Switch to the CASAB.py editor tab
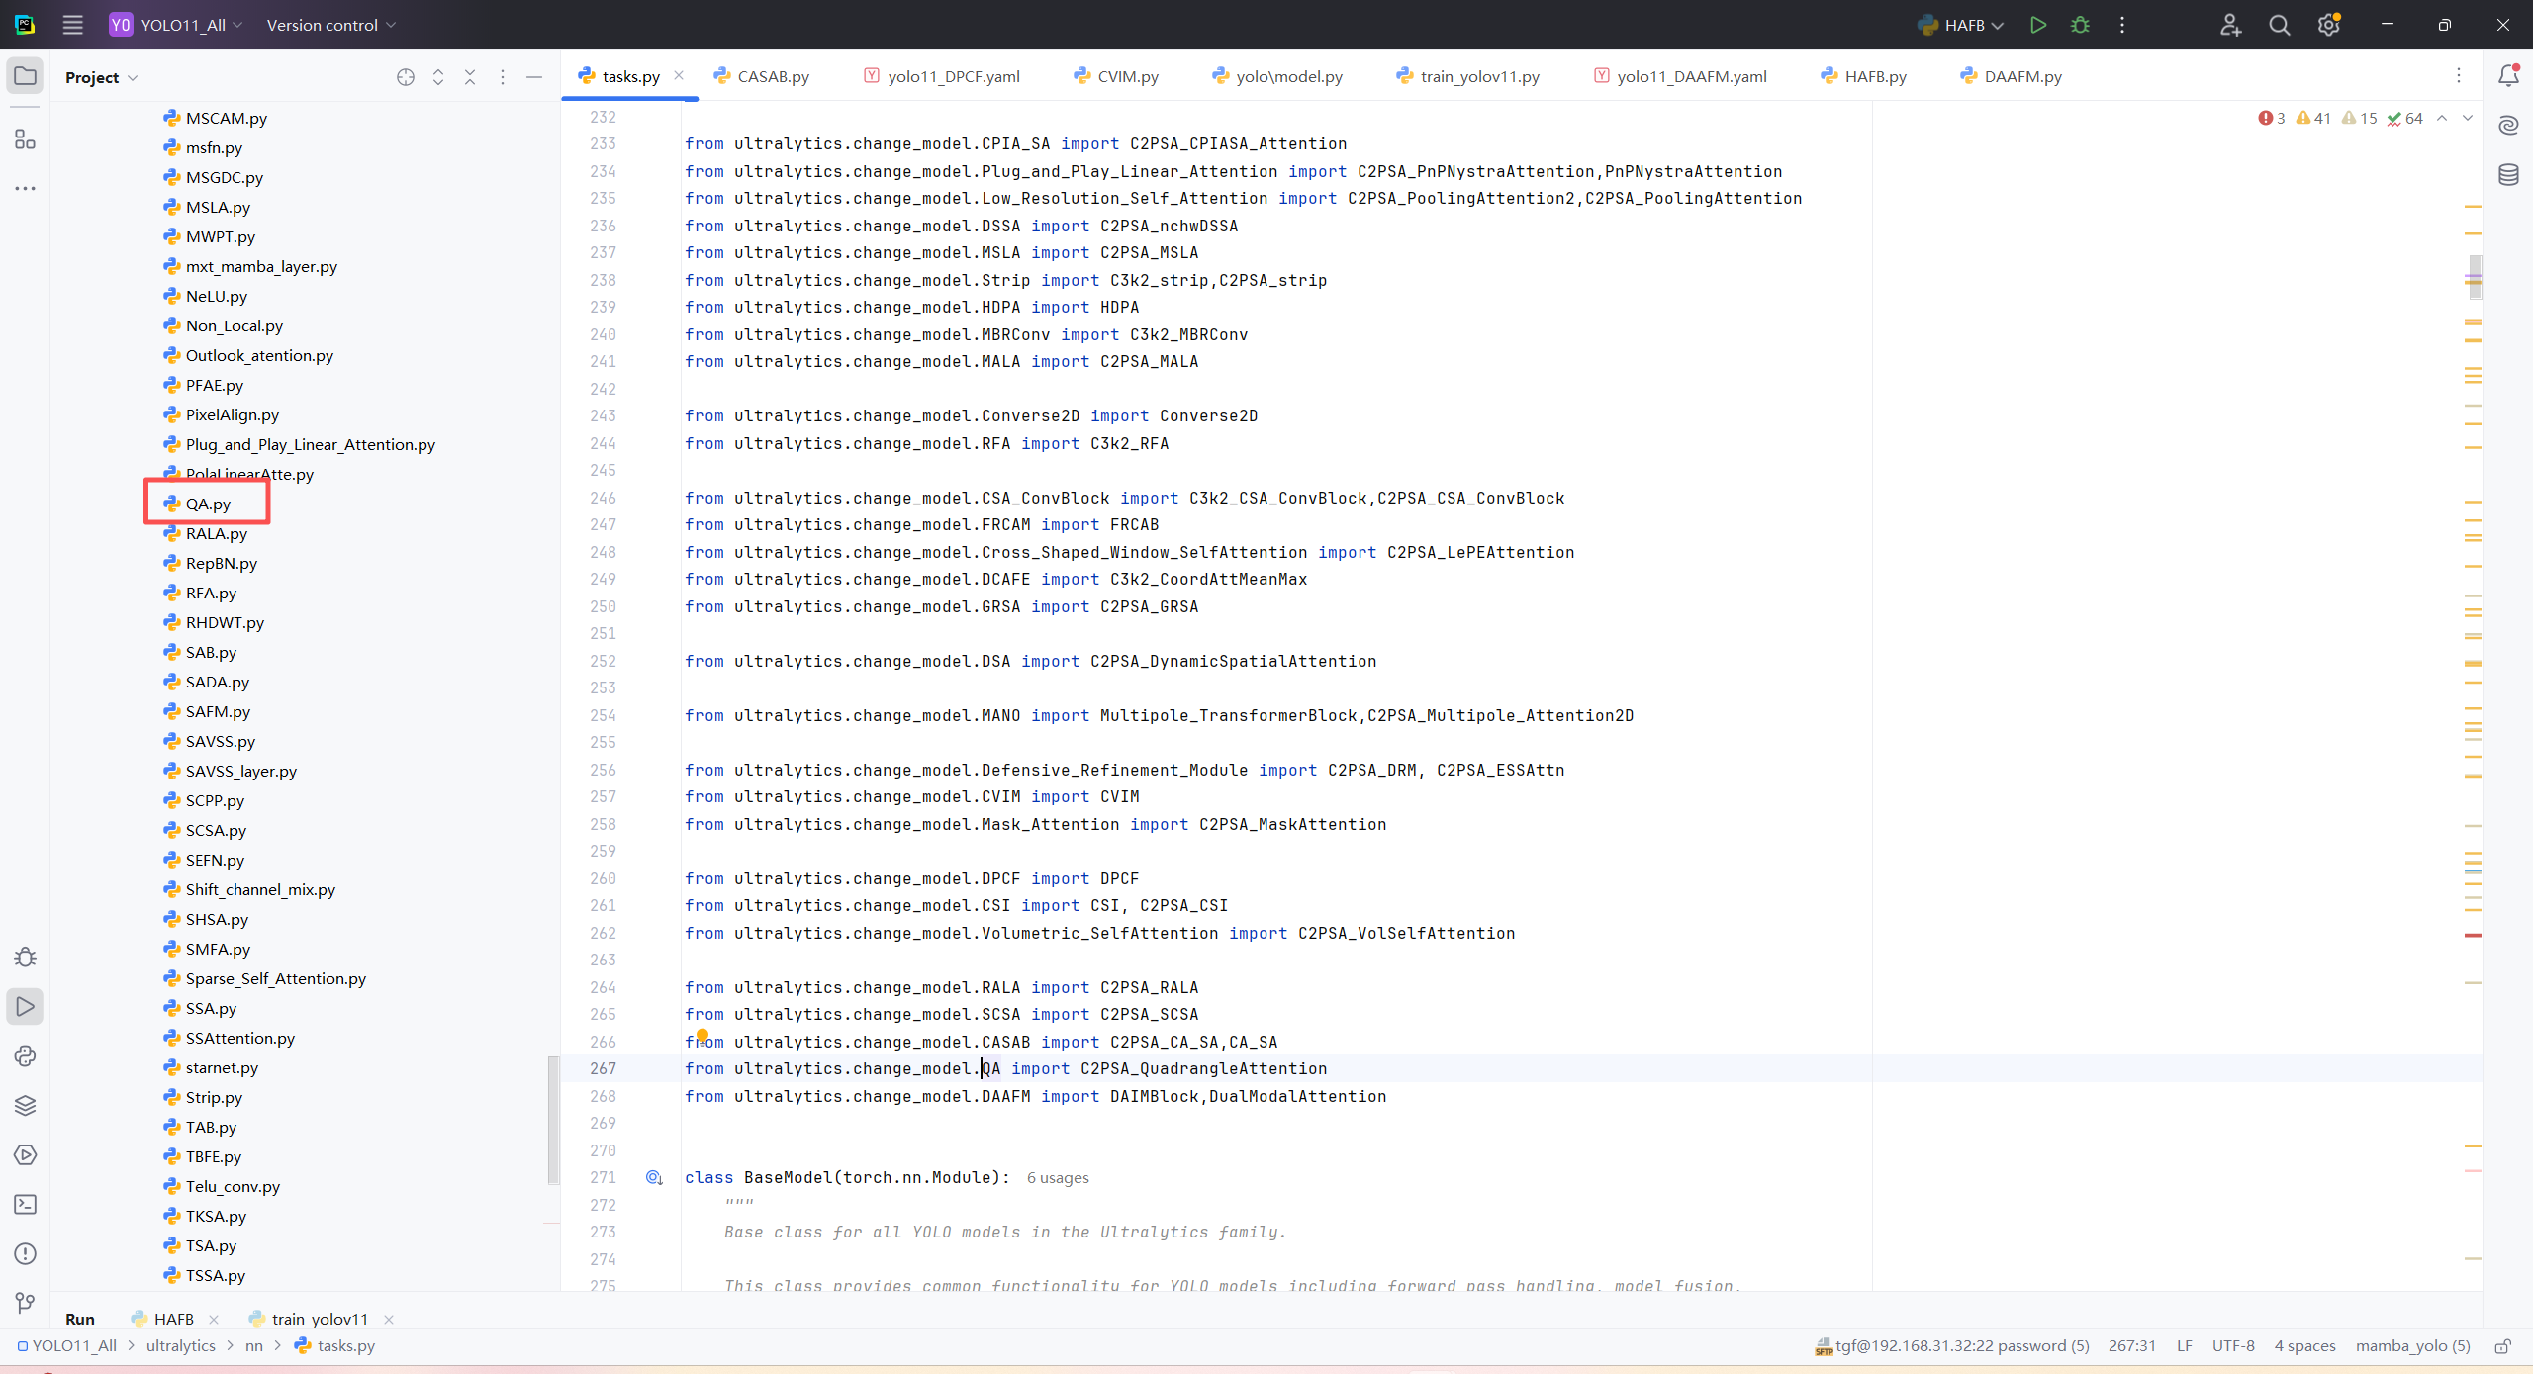The width and height of the screenshot is (2533, 1374). coord(773,76)
